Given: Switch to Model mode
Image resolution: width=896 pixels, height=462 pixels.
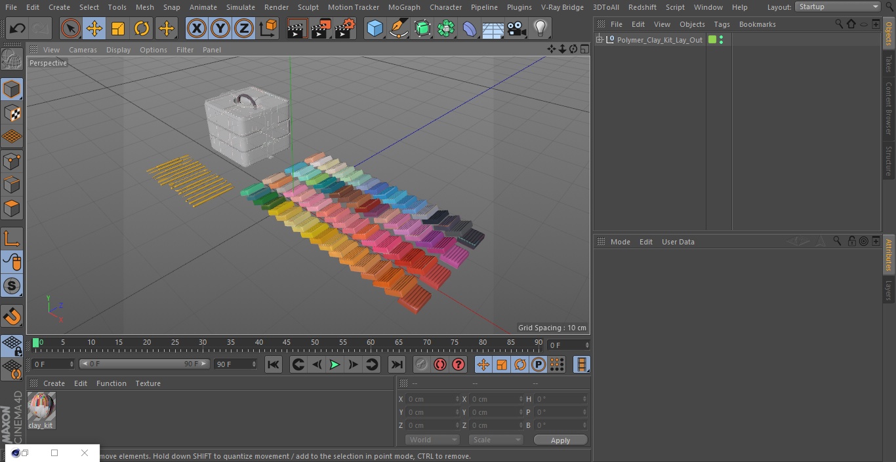Looking at the screenshot, I should (x=12, y=89).
